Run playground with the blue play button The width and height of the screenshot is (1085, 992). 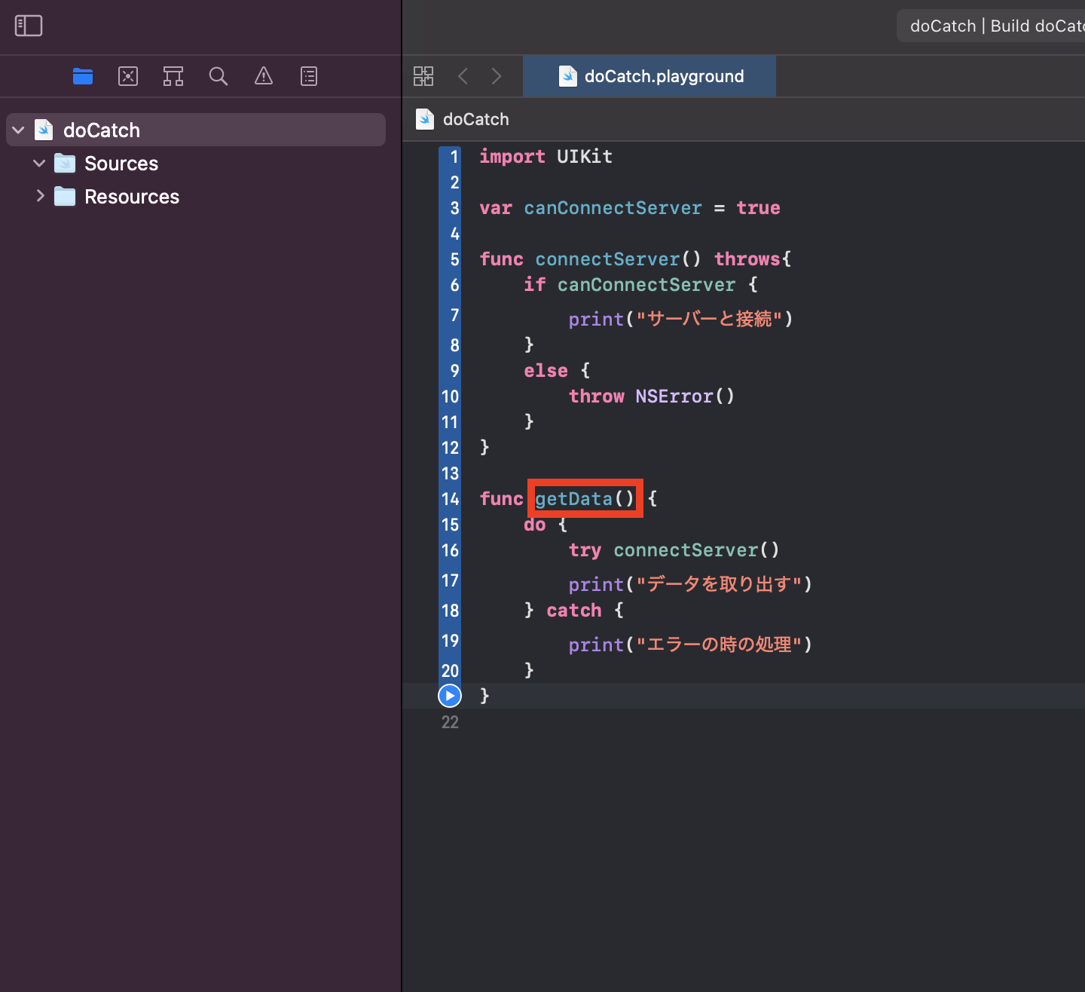coord(450,696)
